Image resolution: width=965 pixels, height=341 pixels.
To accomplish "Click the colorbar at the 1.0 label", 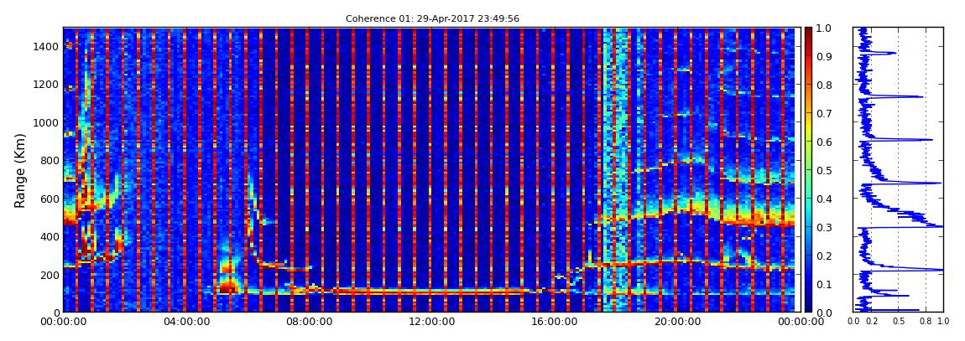I will click(808, 28).
